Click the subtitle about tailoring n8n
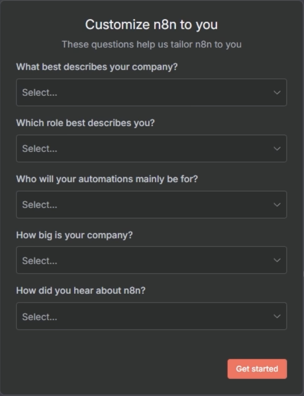This screenshot has width=304, height=396. click(152, 44)
